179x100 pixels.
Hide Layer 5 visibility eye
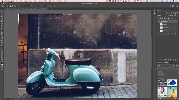[158, 21]
